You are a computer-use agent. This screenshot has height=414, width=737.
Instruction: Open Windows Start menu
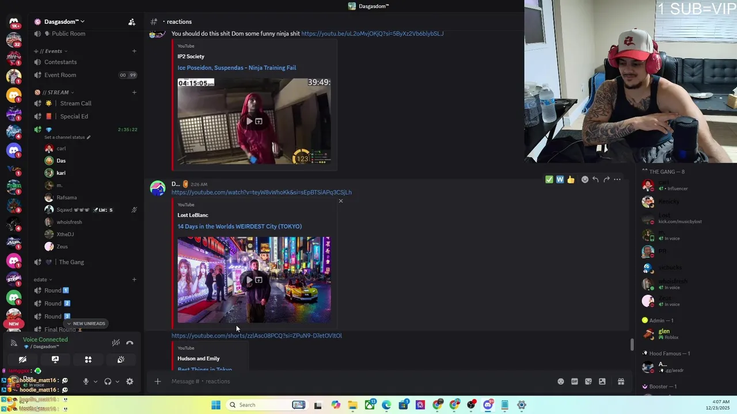216,405
